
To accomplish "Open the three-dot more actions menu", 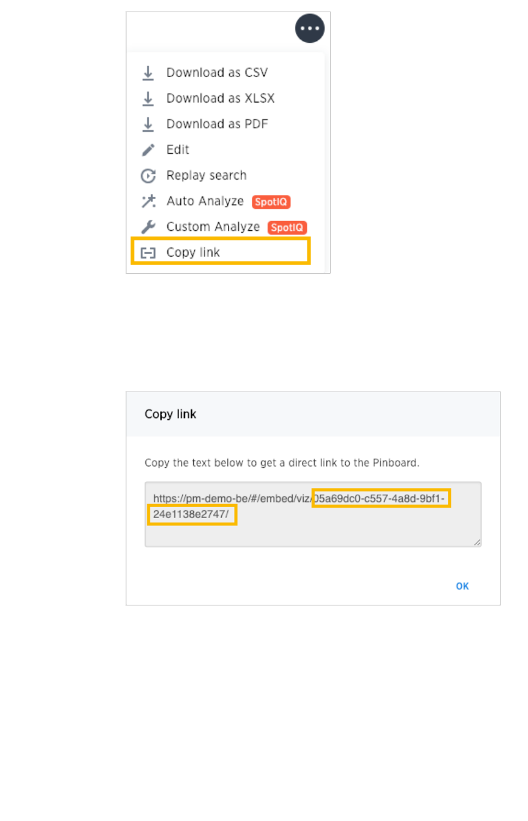I will pyautogui.click(x=310, y=28).
